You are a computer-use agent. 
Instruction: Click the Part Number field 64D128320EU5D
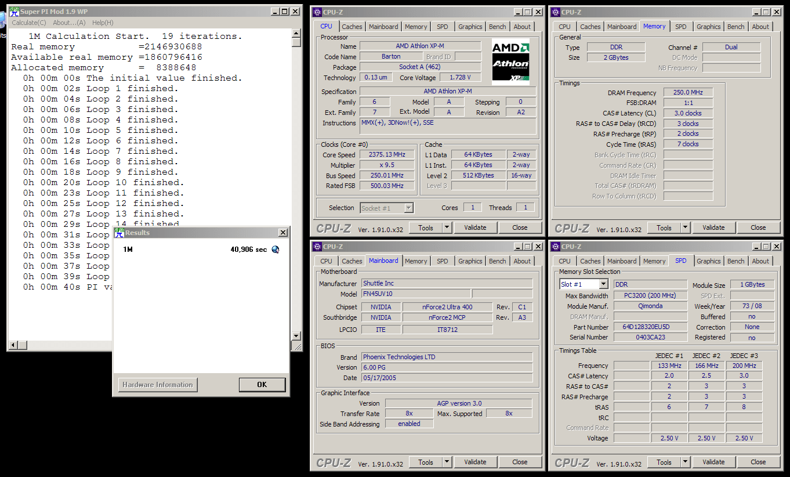[x=650, y=327]
